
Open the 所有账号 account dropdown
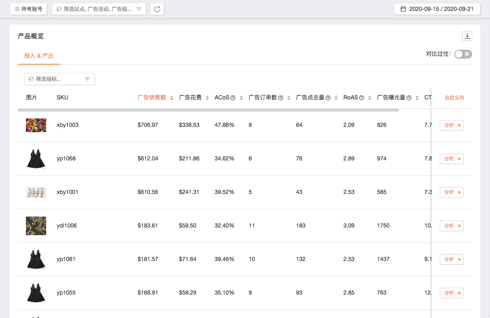[28, 9]
